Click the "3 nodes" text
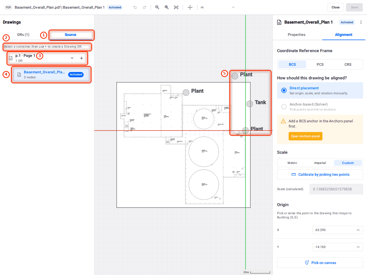The image size is (367, 275). point(30,77)
